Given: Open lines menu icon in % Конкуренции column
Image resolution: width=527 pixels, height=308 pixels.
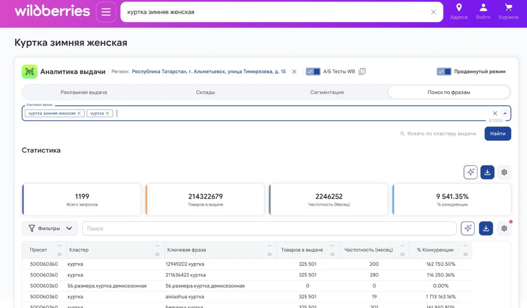Looking at the screenshot, I should point(466,254).
